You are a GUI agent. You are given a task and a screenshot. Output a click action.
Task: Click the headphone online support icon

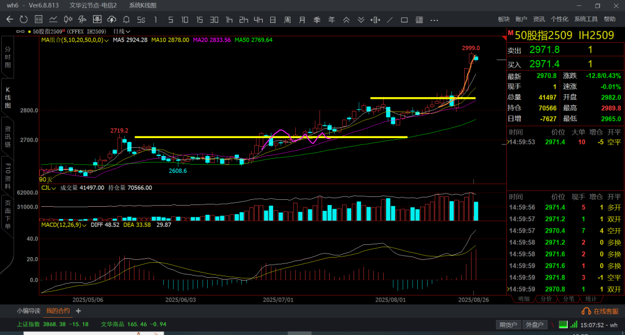[x=586, y=311]
